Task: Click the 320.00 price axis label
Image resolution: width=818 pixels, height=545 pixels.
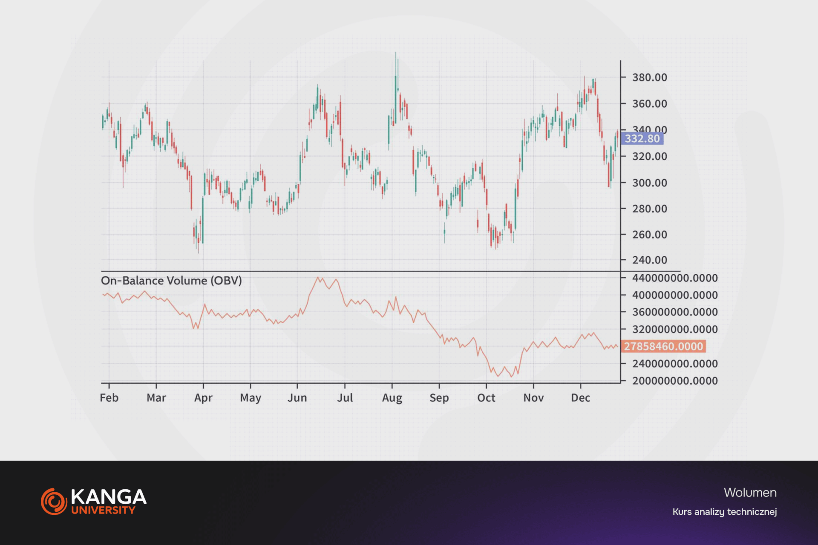Action: pyautogui.click(x=650, y=156)
